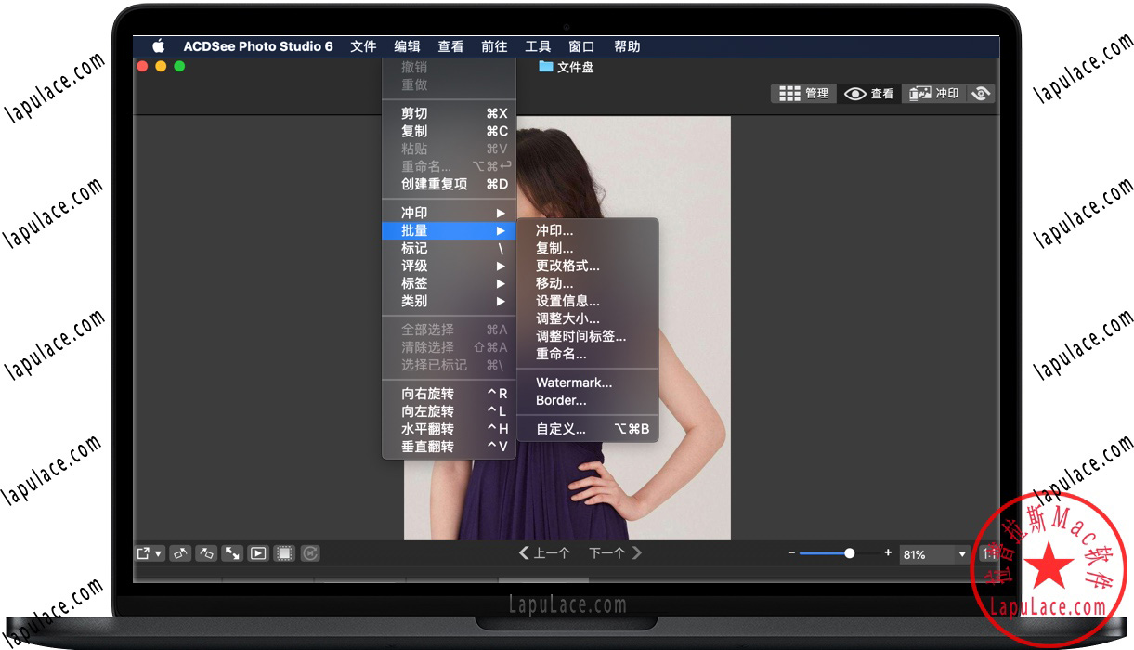
Task: Expand the 标签 submenu
Action: point(449,283)
